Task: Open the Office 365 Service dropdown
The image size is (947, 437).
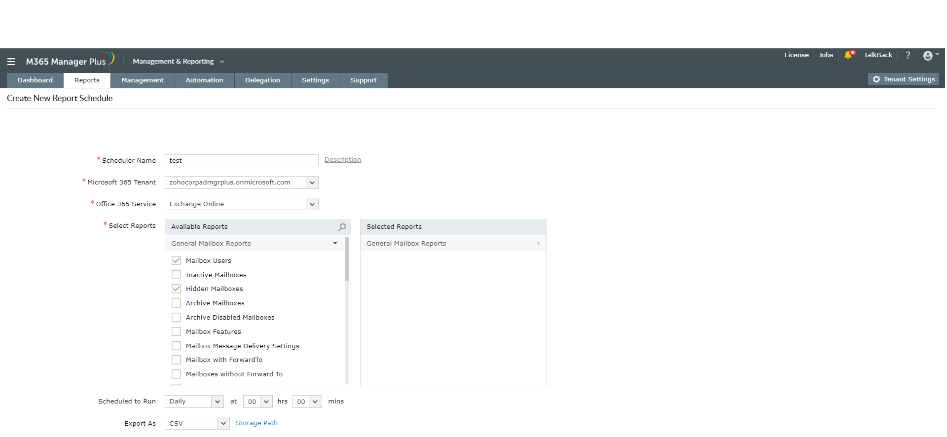Action: click(242, 204)
